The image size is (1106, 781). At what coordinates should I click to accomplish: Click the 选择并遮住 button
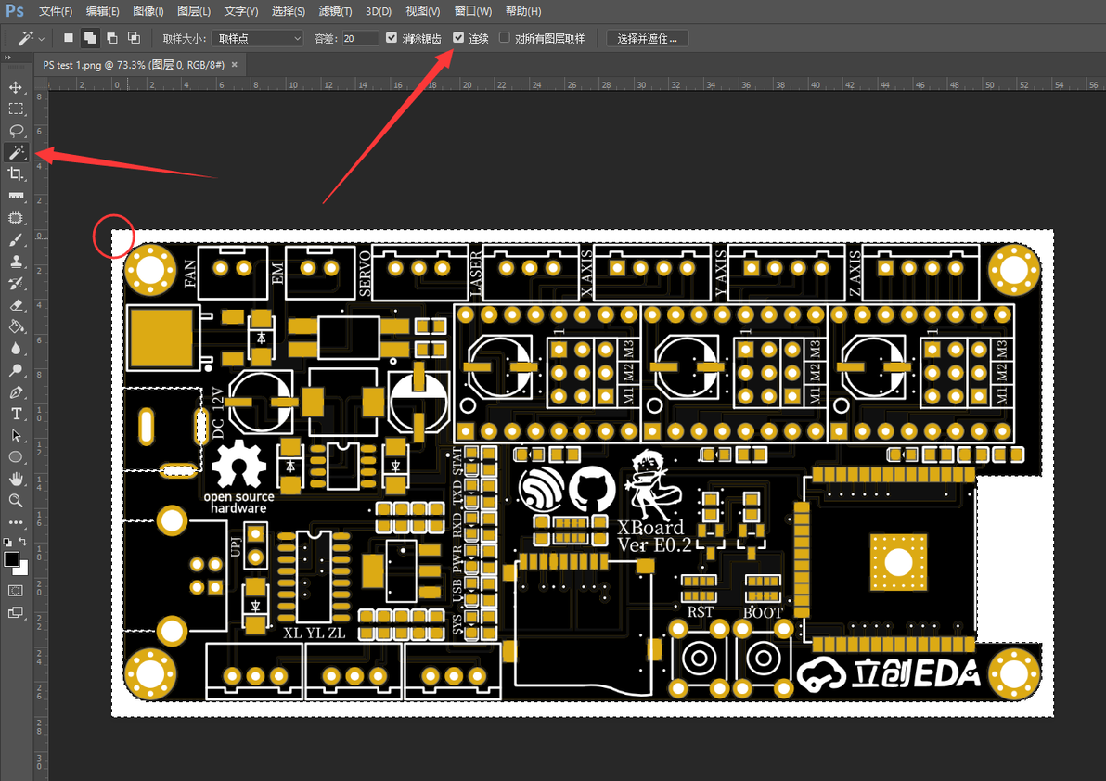(647, 38)
